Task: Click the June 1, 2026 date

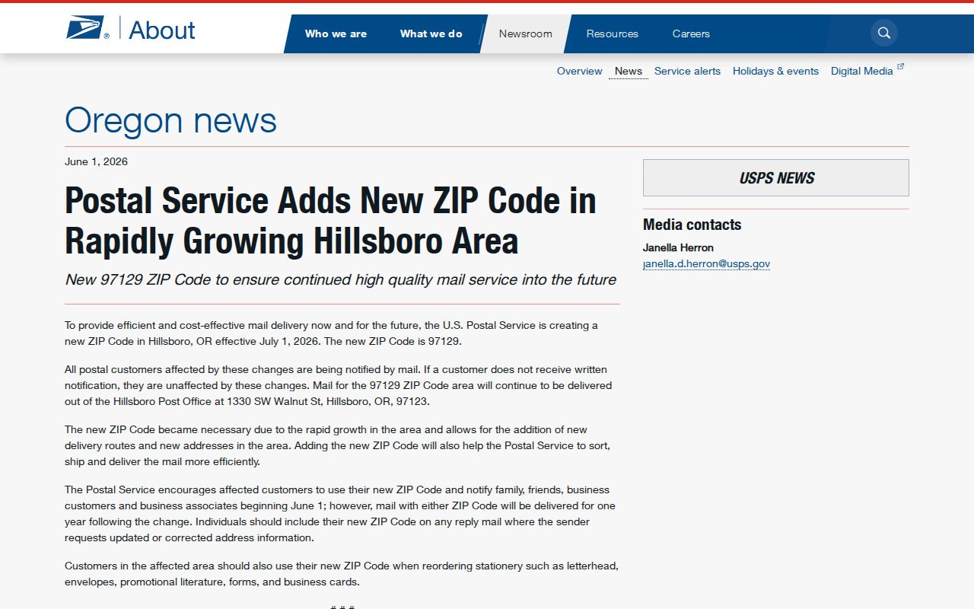Action: [96, 161]
